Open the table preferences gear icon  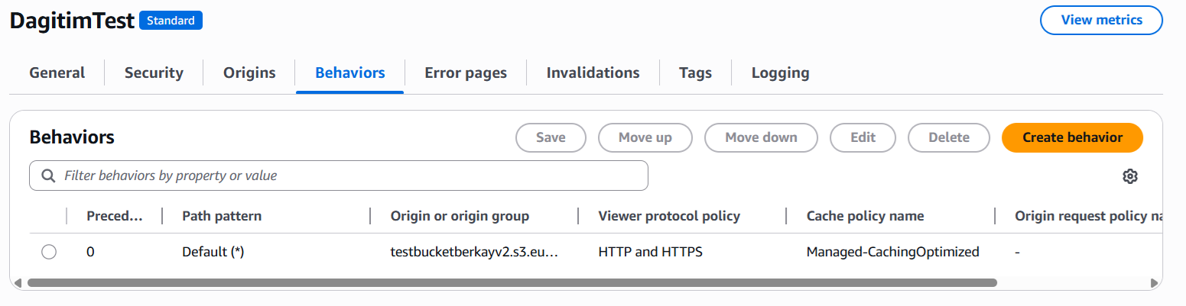click(x=1129, y=176)
